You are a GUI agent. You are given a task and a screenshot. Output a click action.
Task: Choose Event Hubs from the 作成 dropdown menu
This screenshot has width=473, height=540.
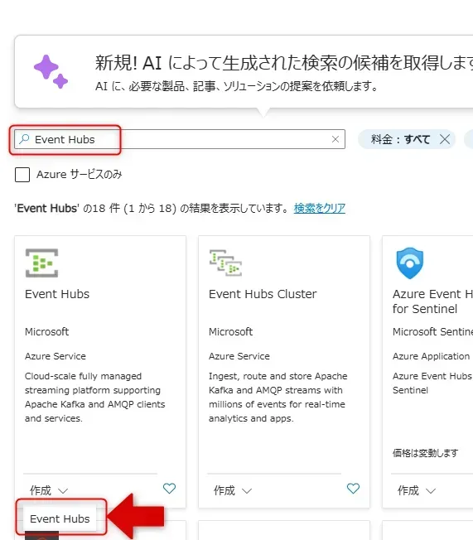[x=60, y=518]
